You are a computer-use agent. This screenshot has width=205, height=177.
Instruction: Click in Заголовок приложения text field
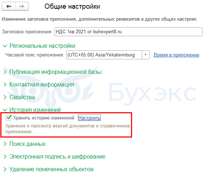[x=128, y=32]
